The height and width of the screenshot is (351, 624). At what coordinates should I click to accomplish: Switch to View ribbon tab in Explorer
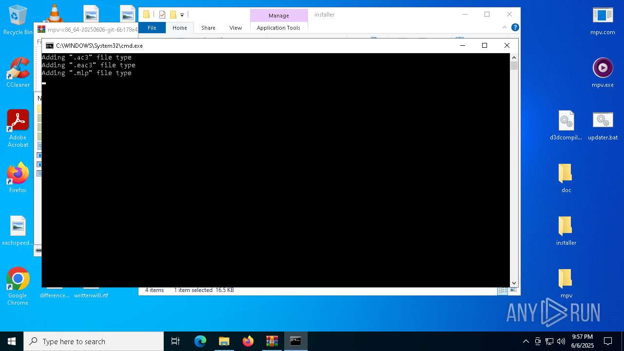pos(235,28)
